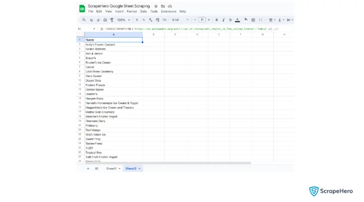364x202 pixels.
Task: Open more number formats (123)
Action: point(164,20)
